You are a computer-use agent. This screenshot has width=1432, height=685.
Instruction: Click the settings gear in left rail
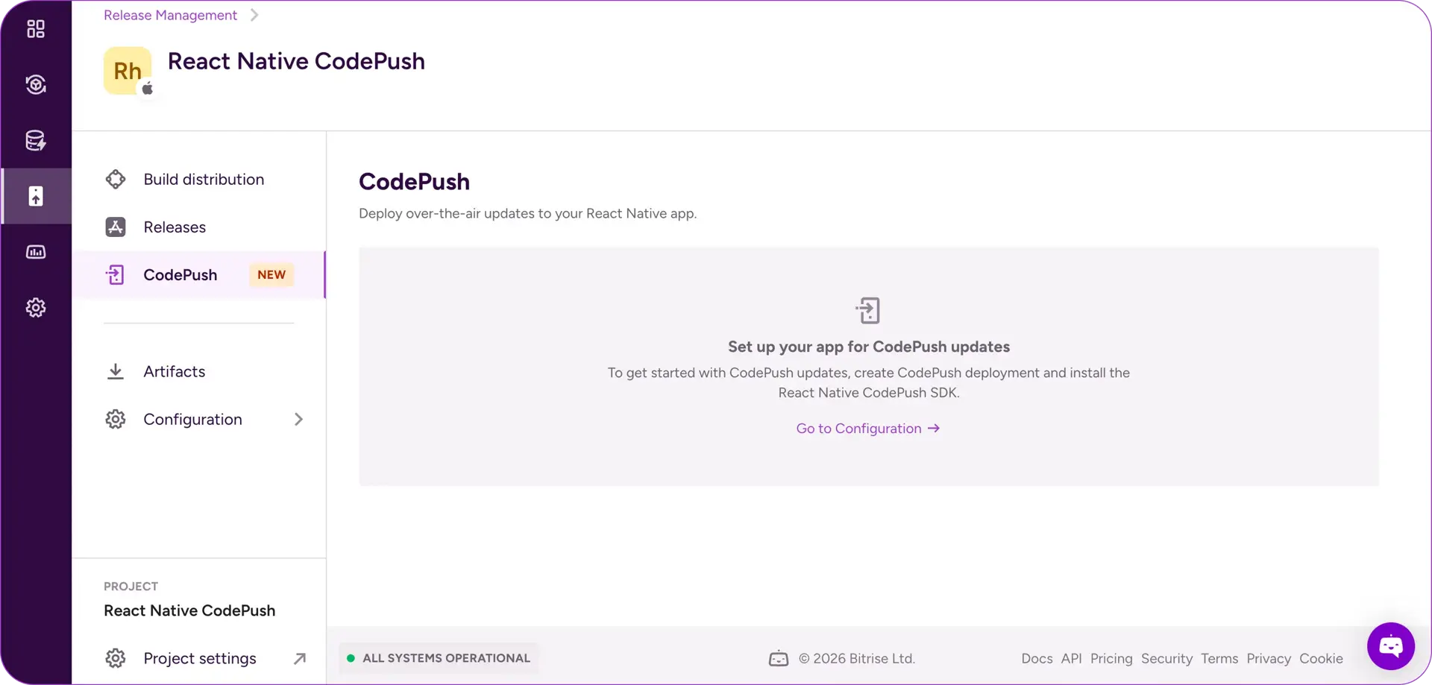coord(36,308)
